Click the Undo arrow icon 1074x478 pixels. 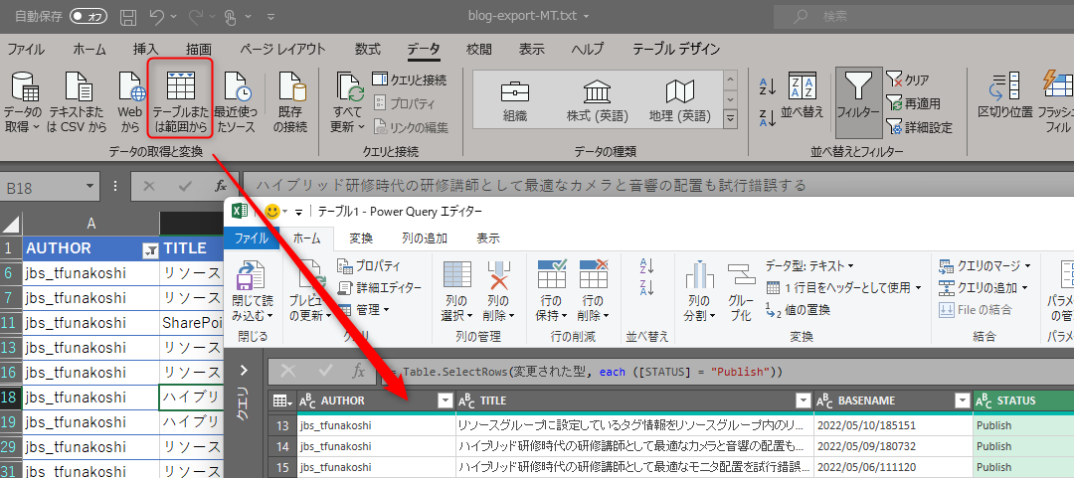157,16
